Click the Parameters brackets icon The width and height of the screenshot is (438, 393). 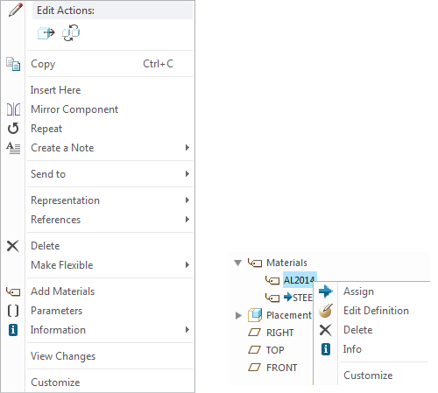tap(13, 311)
